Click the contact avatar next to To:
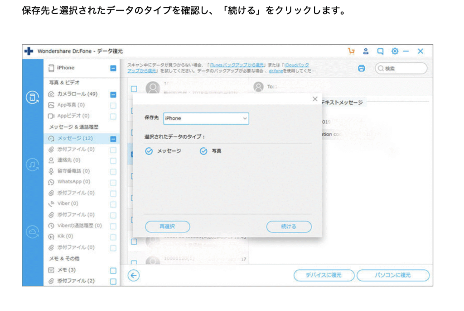Screen dimensions: 464x311 pyautogui.click(x=258, y=86)
